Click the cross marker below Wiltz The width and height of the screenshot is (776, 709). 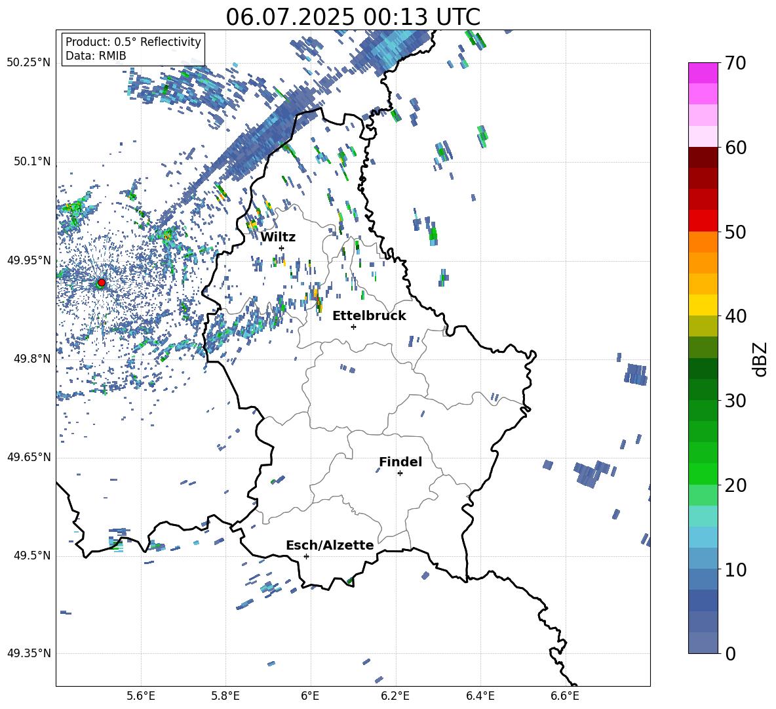[282, 248]
